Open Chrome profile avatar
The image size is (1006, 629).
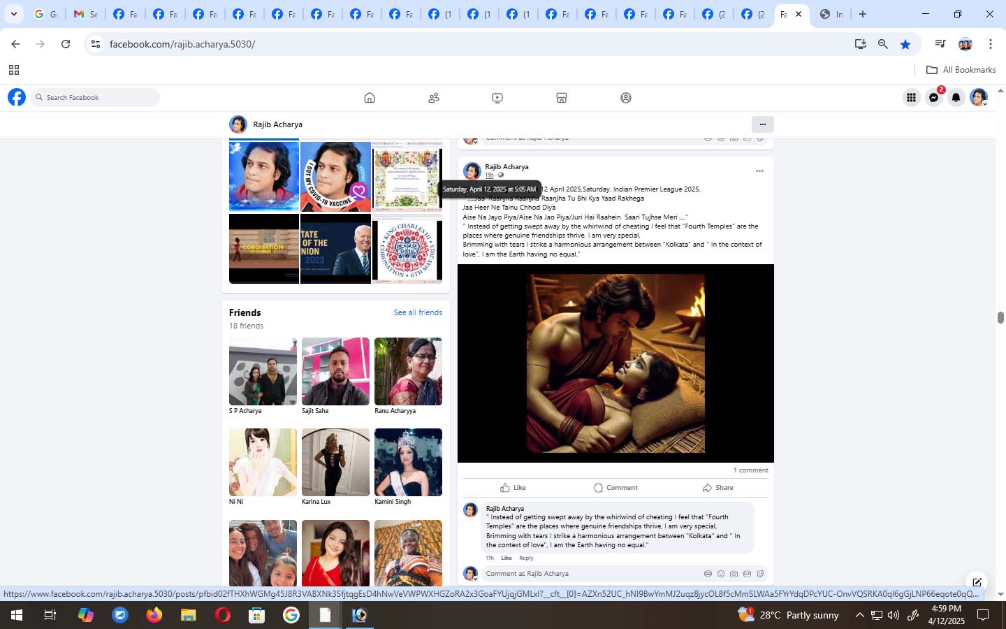pos(965,44)
